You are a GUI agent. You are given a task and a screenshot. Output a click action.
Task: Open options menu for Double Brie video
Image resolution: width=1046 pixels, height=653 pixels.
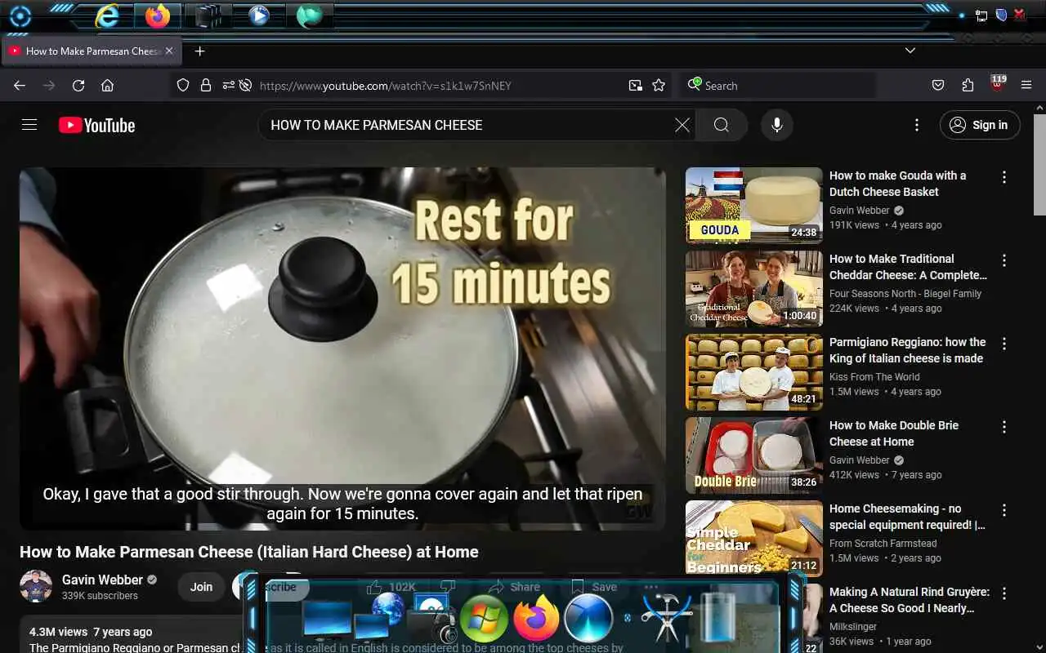pyautogui.click(x=1004, y=427)
